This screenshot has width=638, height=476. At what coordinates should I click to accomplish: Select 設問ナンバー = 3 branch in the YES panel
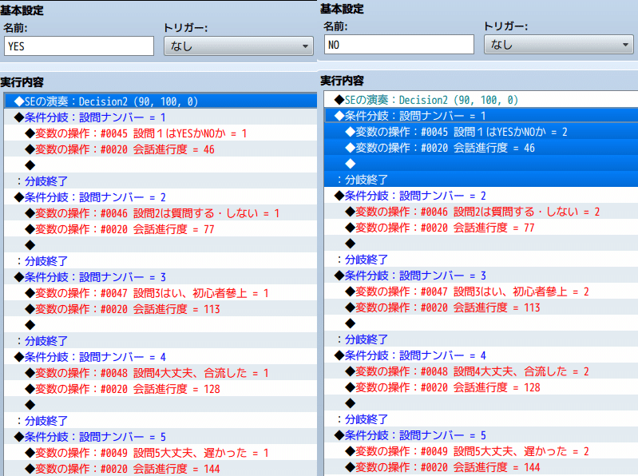point(160,277)
